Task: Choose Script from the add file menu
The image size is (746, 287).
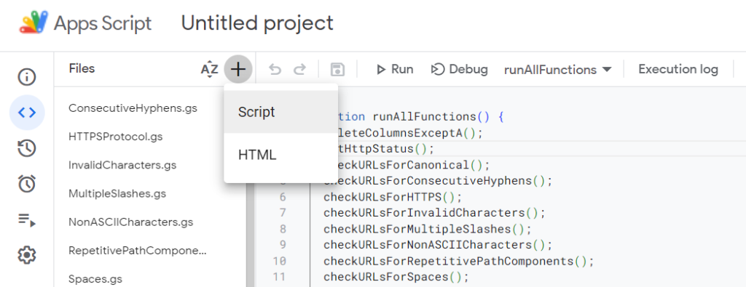Action: coord(280,112)
